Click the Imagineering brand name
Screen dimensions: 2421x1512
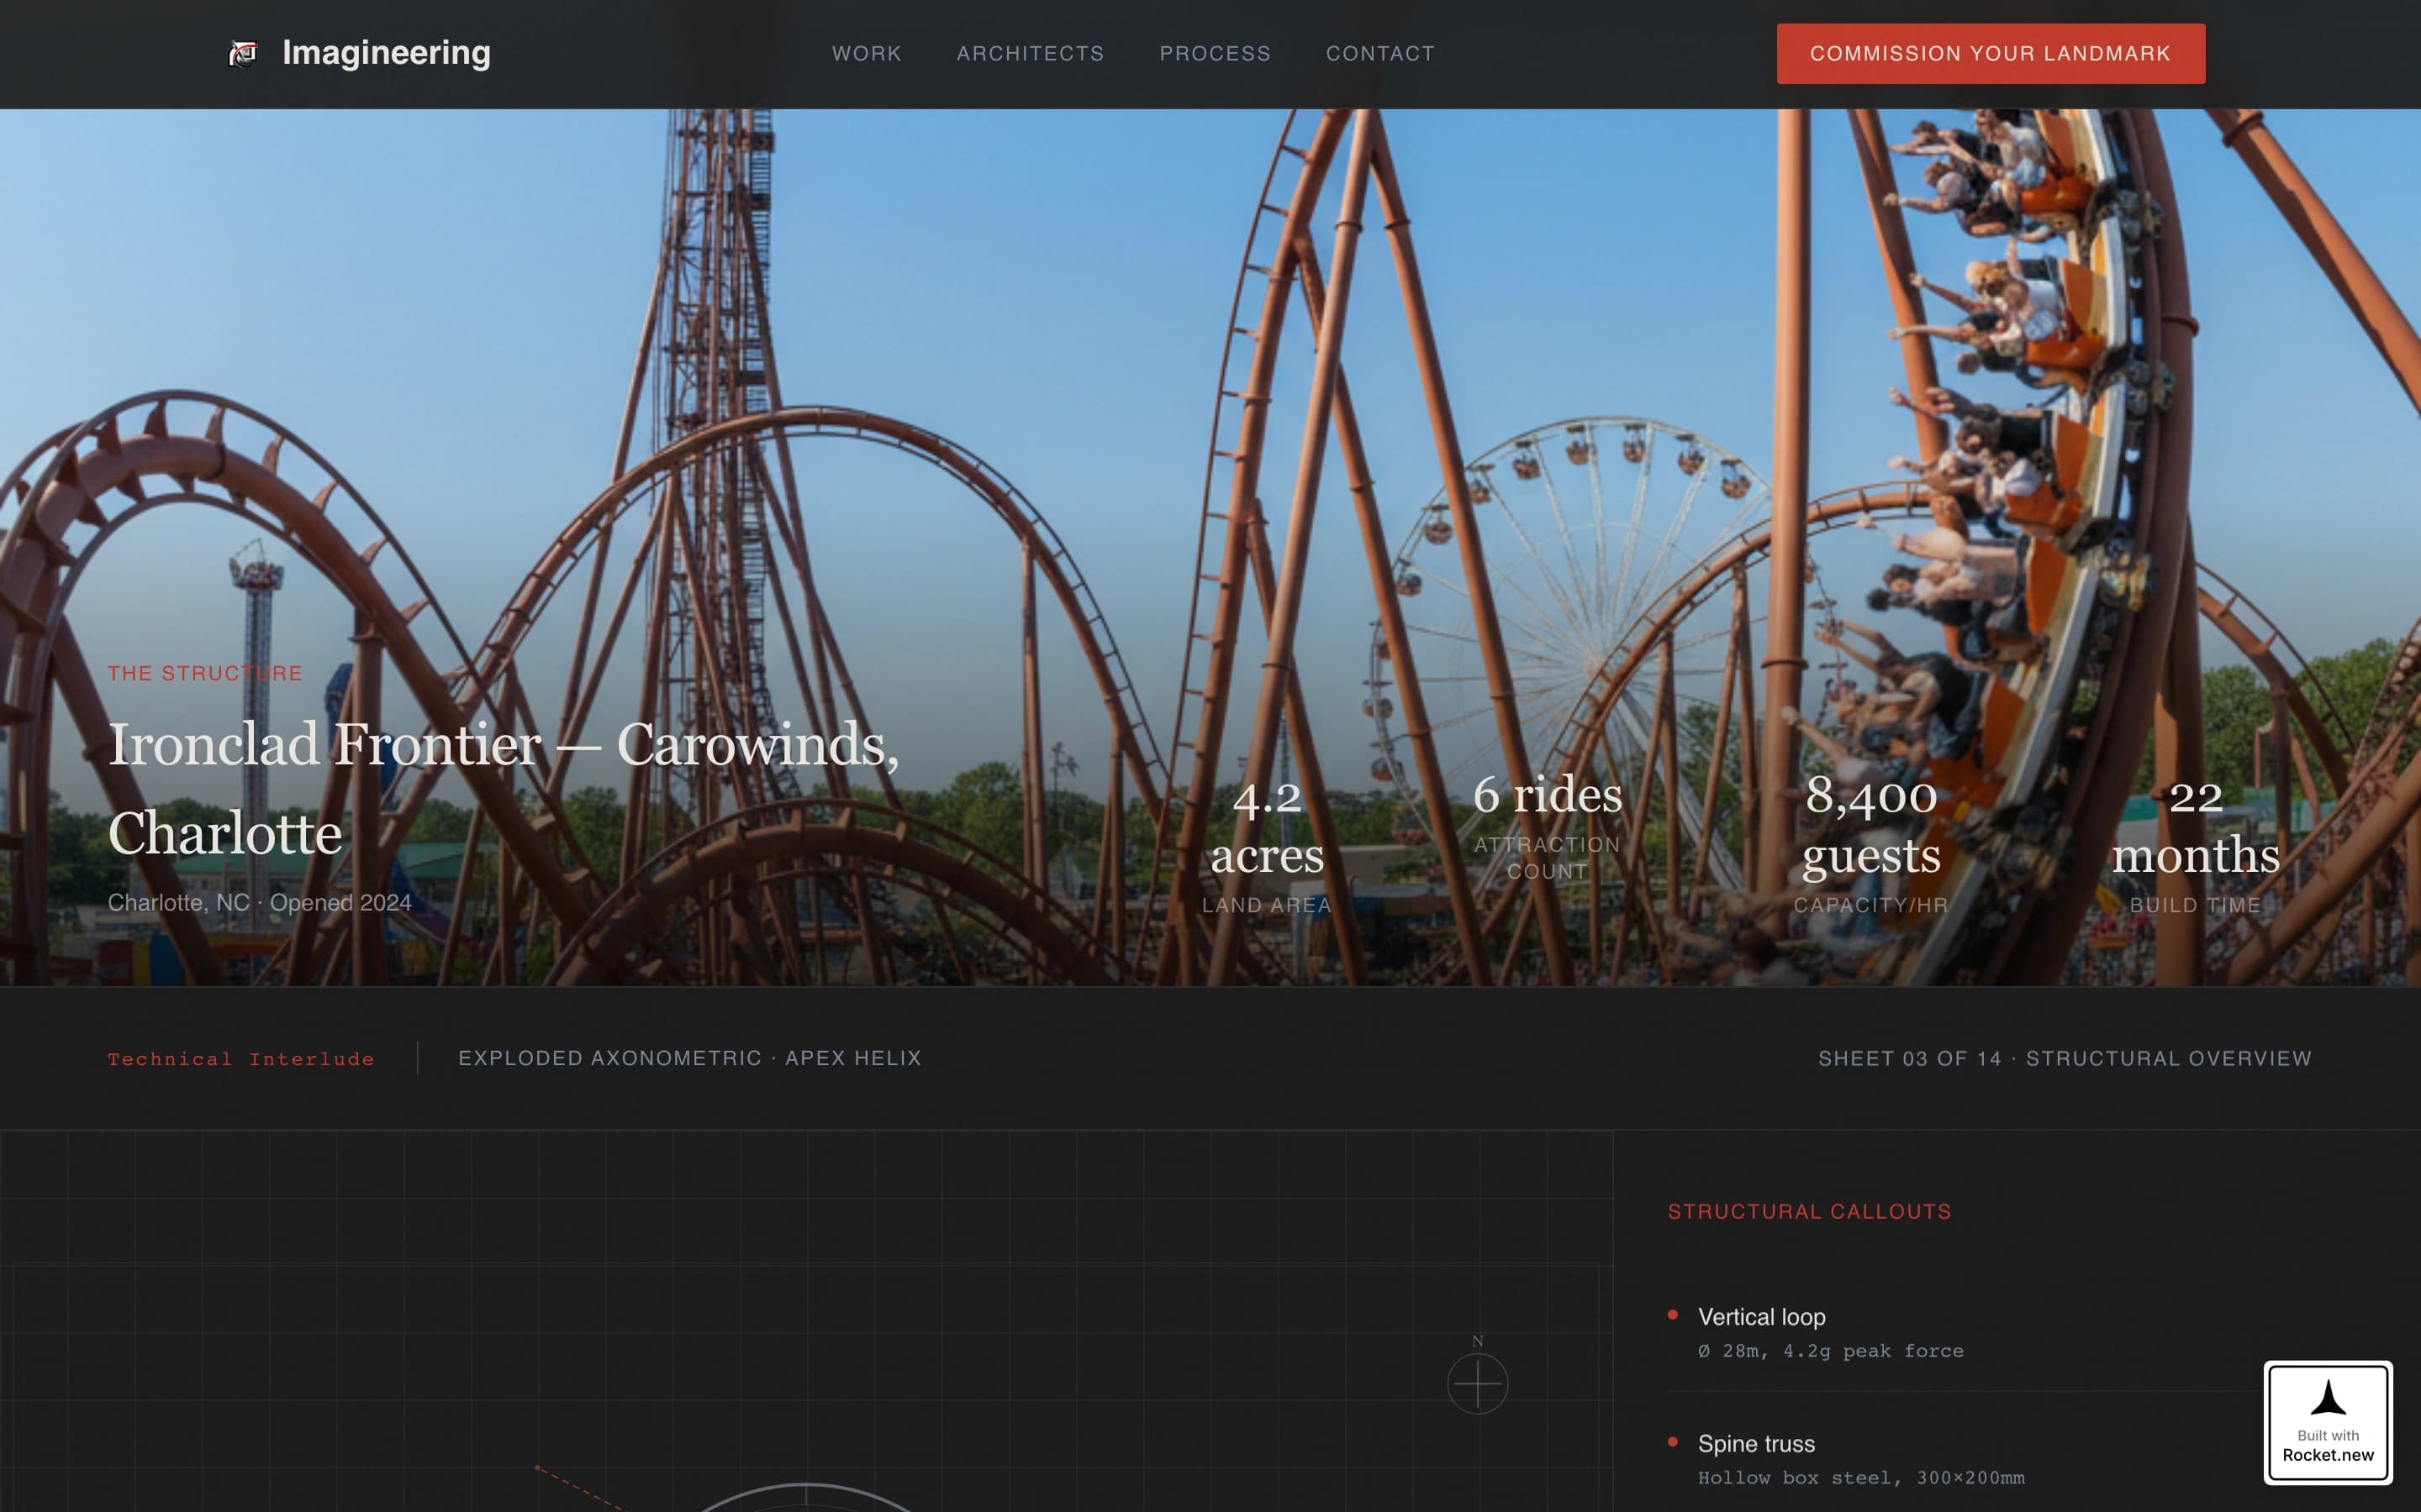click(x=386, y=53)
